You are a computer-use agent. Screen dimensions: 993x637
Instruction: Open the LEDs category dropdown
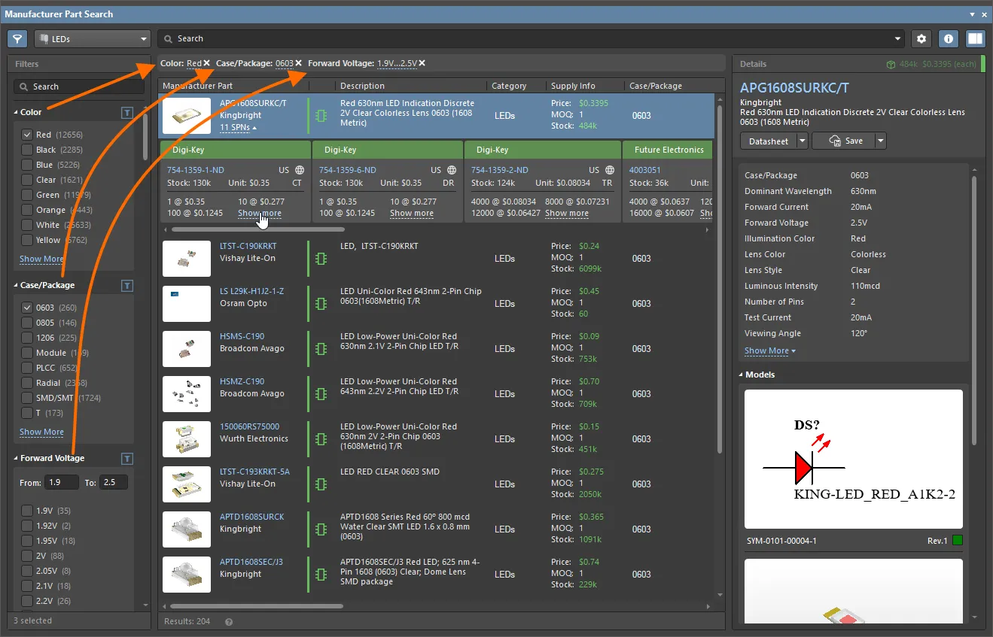[x=93, y=38]
